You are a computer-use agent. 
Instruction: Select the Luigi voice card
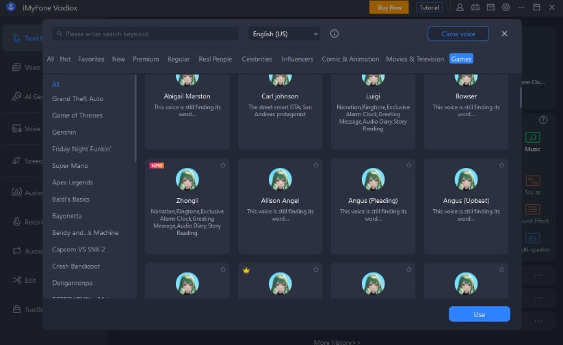pyautogui.click(x=373, y=111)
